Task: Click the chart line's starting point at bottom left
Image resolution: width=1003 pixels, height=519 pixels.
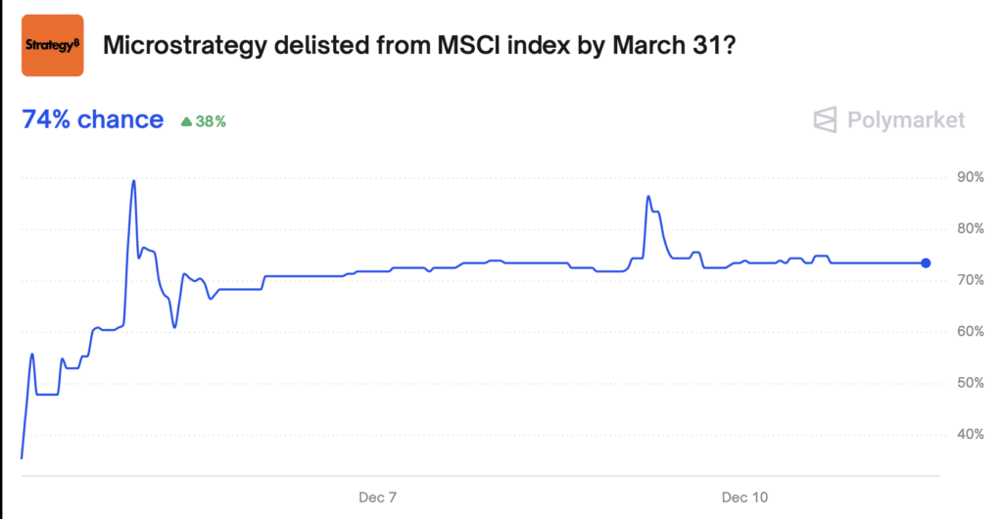Action: [x=22, y=456]
